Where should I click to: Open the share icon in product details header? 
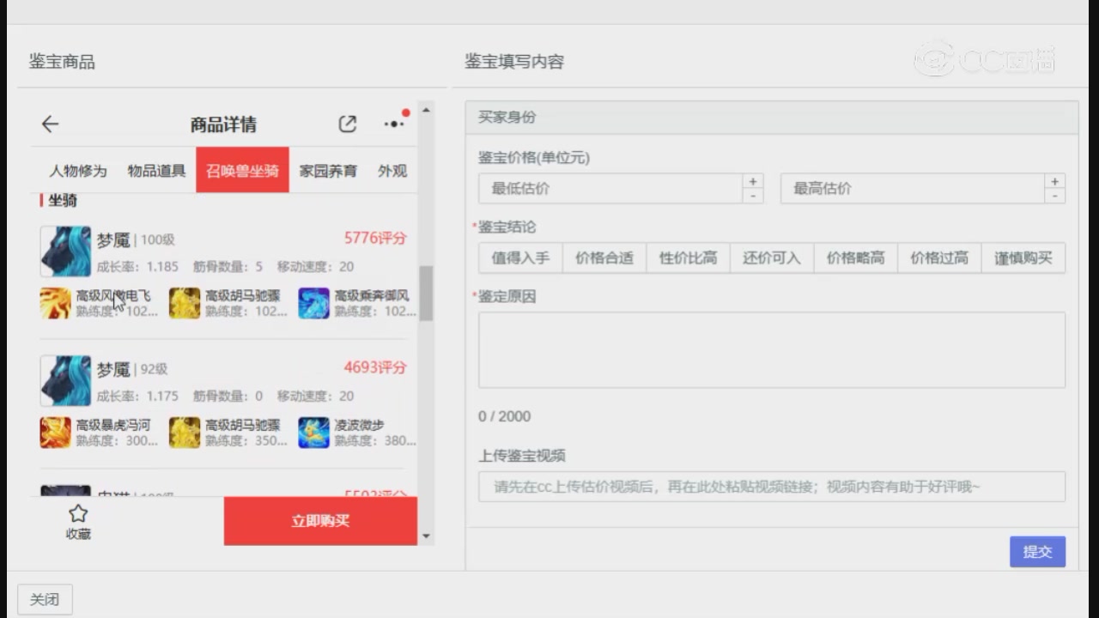[347, 124]
